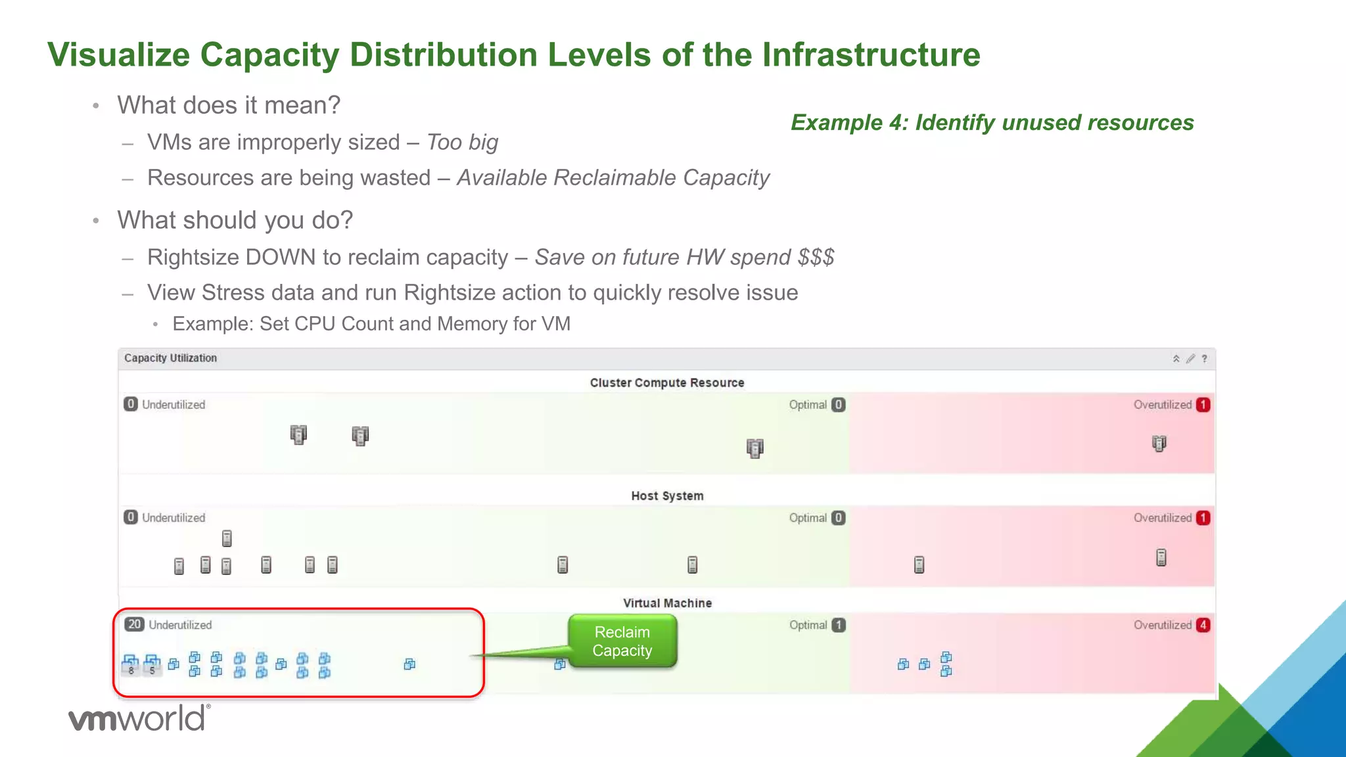
Task: Click Optimal label in Virtual Machine row
Action: click(808, 625)
